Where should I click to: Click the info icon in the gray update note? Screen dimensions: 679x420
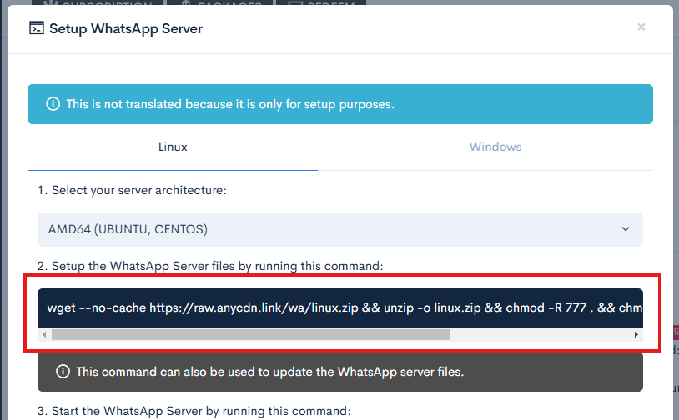(x=63, y=372)
